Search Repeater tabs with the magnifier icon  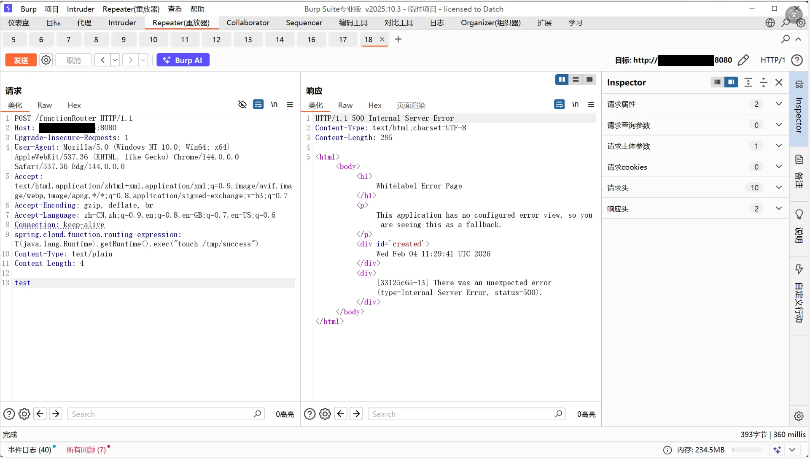click(x=786, y=39)
